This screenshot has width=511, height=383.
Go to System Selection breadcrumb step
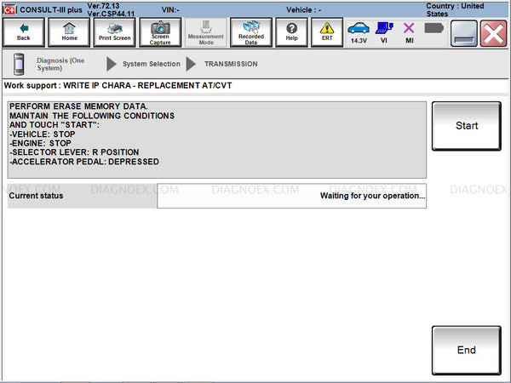[151, 64]
